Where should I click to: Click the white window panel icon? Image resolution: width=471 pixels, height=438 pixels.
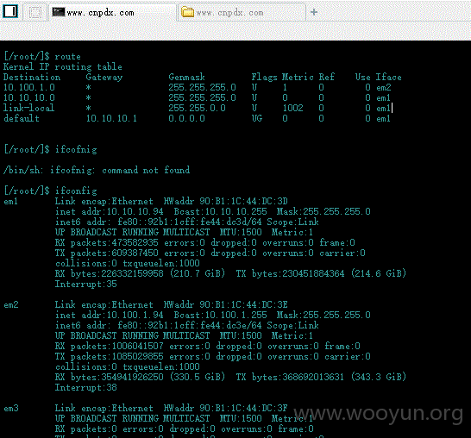10,11
